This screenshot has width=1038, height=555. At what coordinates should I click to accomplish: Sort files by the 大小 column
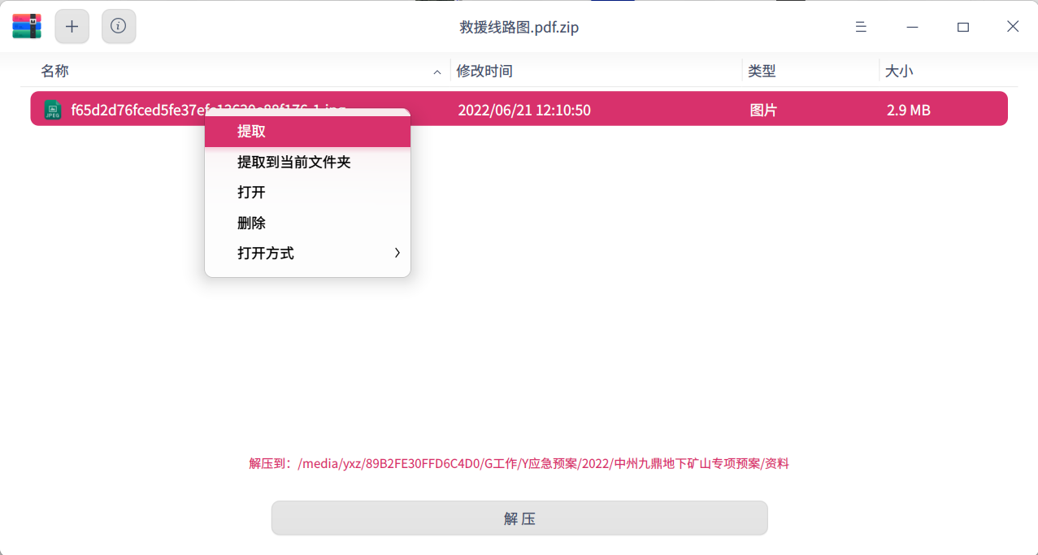pyautogui.click(x=898, y=71)
